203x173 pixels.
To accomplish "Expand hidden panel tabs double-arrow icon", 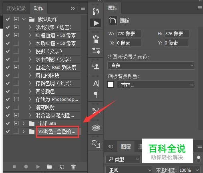I will coord(73,8).
